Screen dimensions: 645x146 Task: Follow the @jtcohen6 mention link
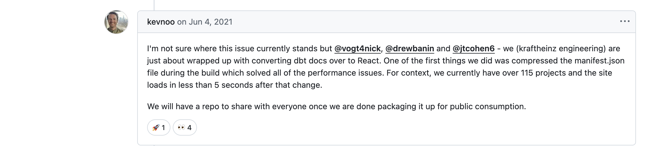click(x=473, y=49)
